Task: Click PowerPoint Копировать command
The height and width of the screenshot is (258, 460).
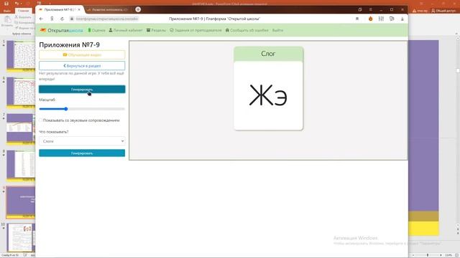Action: (24, 22)
